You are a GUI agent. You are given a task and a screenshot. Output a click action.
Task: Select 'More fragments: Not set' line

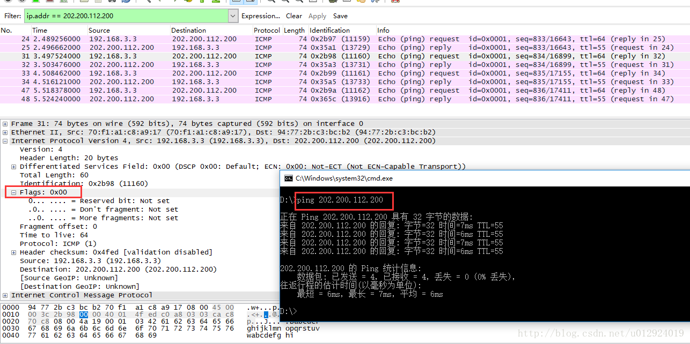click(104, 218)
